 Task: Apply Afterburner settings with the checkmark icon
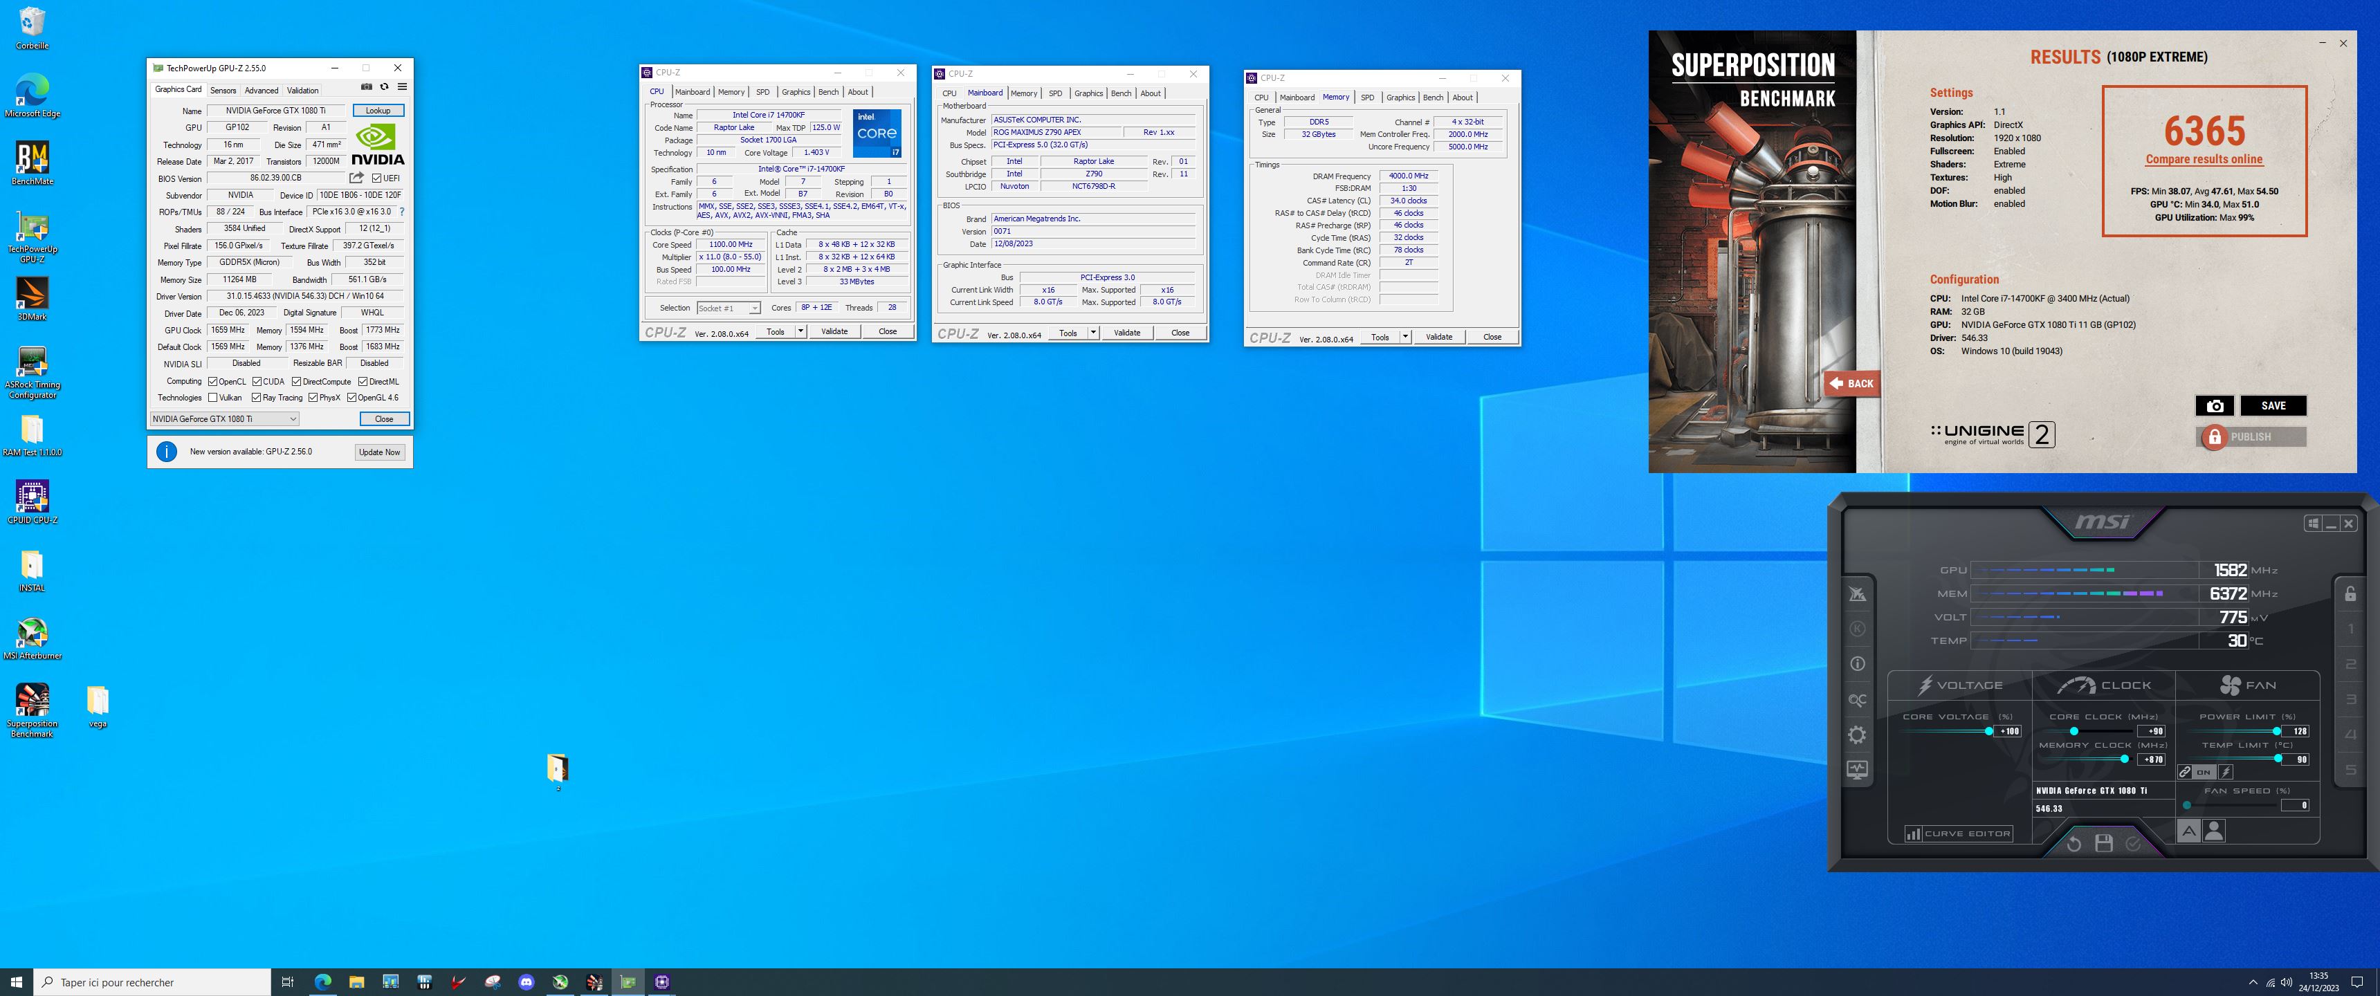(x=2133, y=844)
